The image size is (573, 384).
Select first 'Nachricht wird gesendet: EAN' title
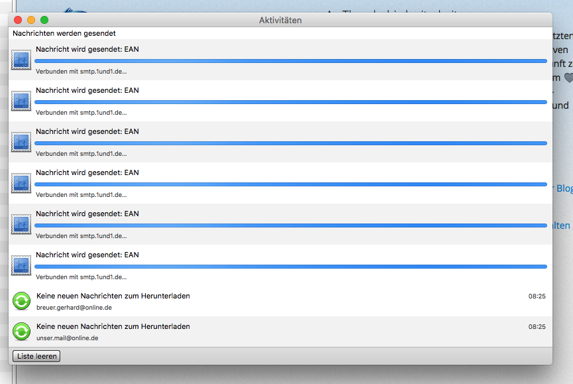pyautogui.click(x=87, y=49)
